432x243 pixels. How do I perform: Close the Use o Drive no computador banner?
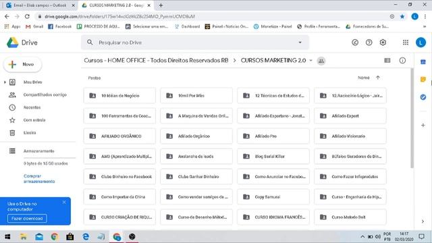64,202
